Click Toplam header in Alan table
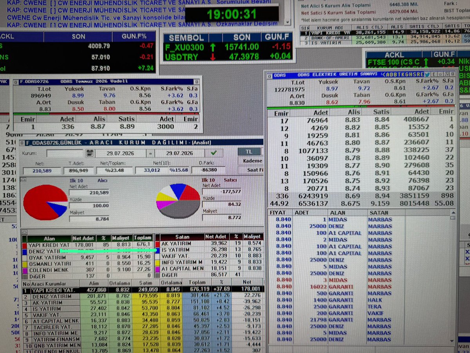470x353 pixels. (x=143, y=237)
